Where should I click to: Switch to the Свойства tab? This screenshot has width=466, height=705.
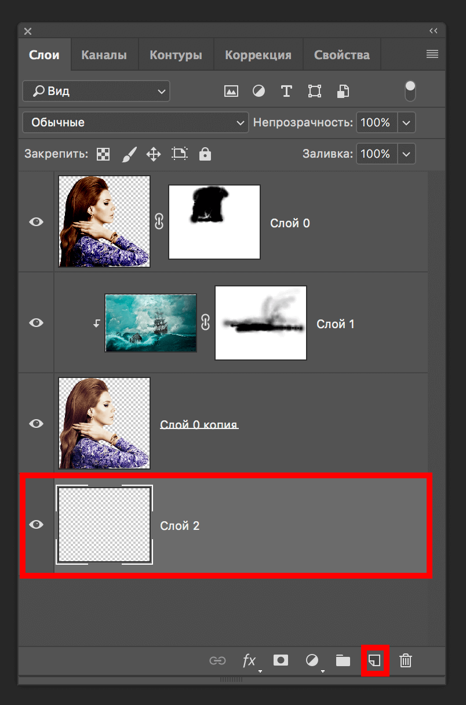(341, 55)
